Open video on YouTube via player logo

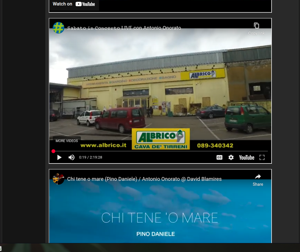pyautogui.click(x=247, y=157)
